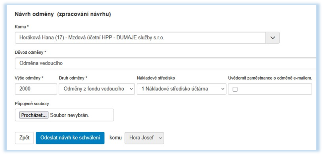Screen dimensions: 323x155
Task: Open the Hora Josef approver dropdown
Action: [144, 138]
